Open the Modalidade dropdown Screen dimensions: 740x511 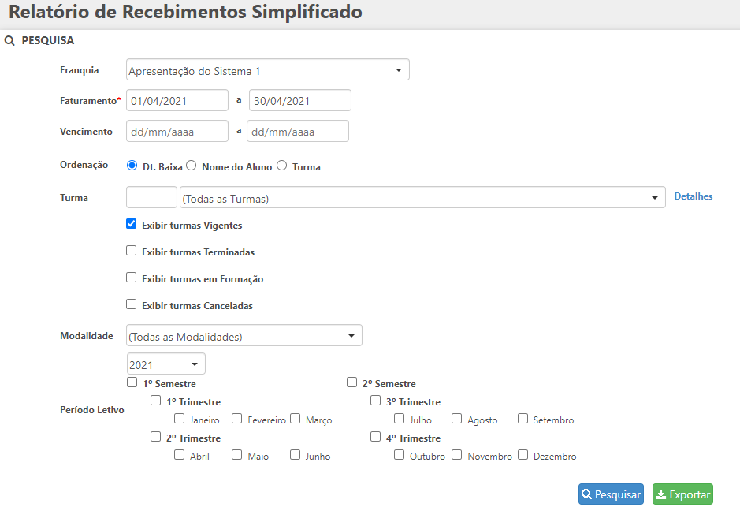click(244, 336)
